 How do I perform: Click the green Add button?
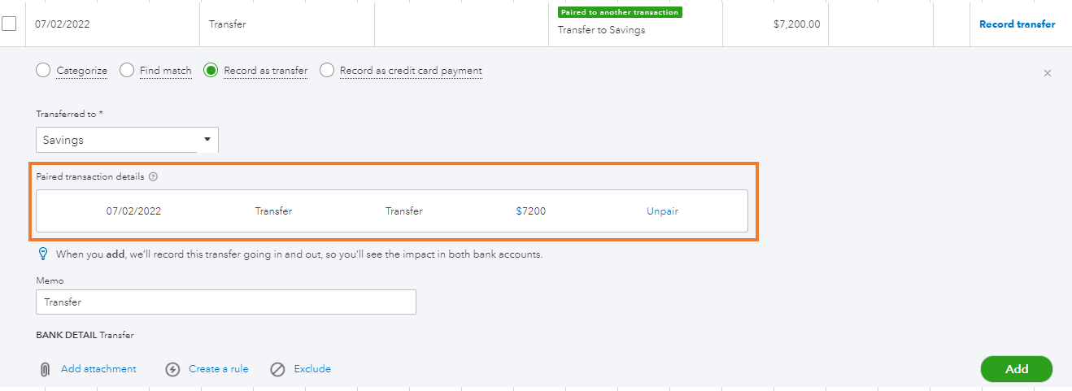point(1017,369)
